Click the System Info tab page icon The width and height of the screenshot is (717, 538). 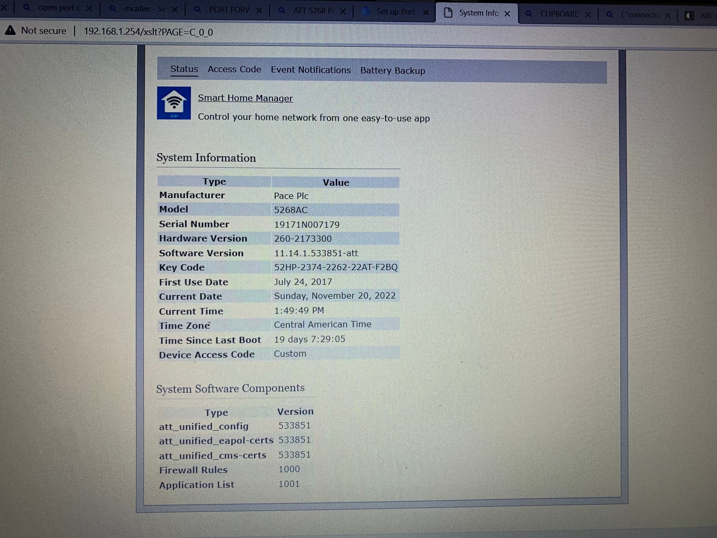(448, 13)
